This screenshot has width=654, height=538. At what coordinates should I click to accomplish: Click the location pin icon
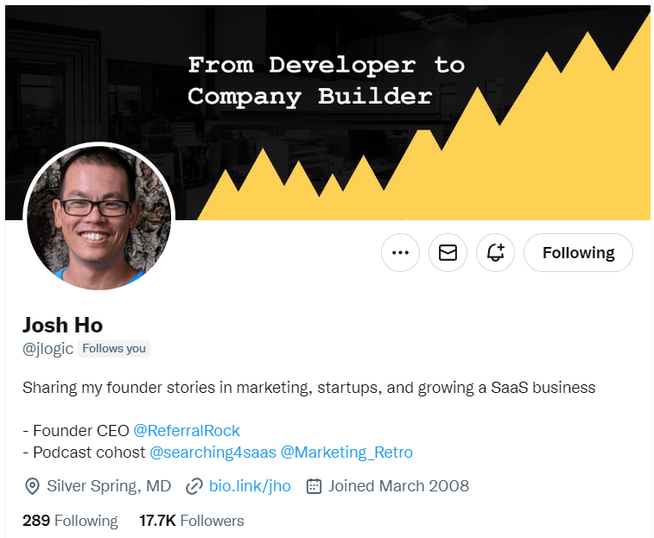point(32,486)
